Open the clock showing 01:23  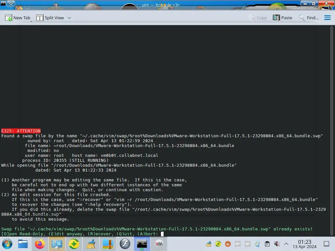coord(305,244)
